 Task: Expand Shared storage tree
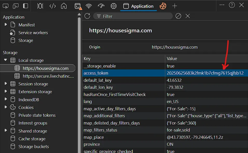point(6,130)
